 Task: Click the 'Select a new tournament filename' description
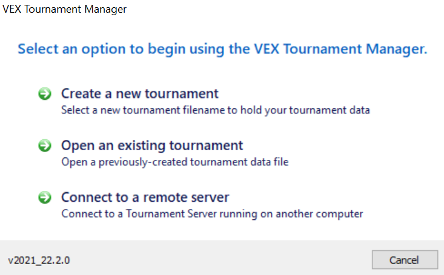215,110
